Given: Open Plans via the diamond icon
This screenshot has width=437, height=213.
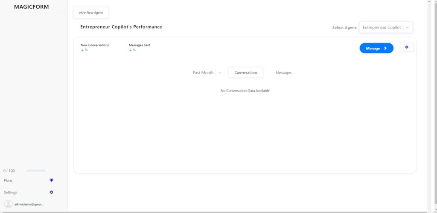Looking at the screenshot, I should click(x=51, y=180).
